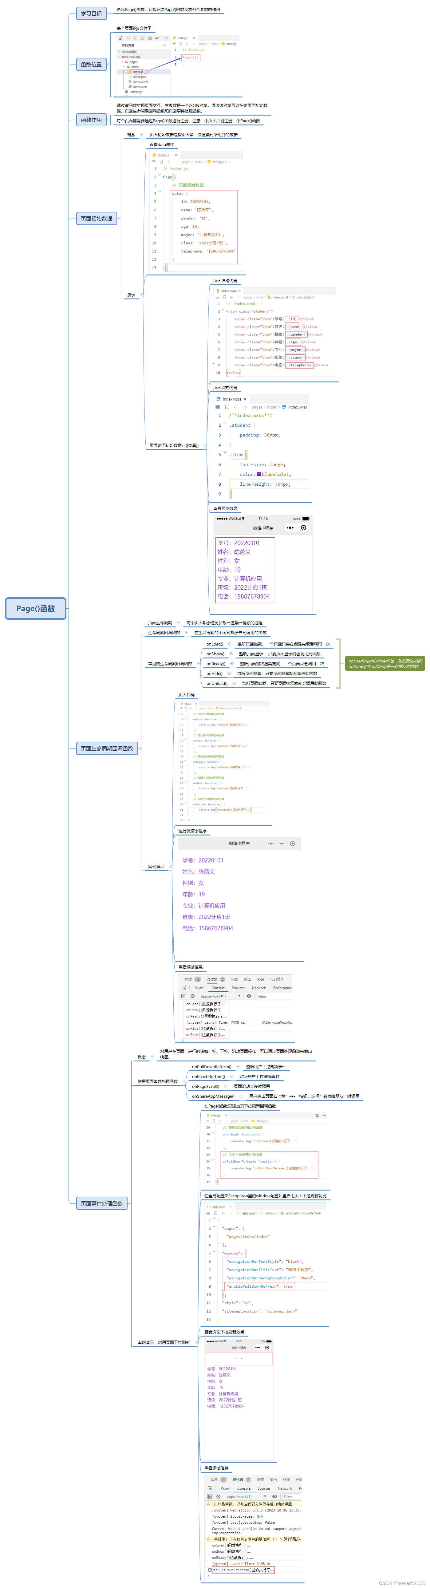This screenshot has width=430, height=1588.
Task: Open the Network tab in the appservice (#7) panel
Action: [285, 1488]
